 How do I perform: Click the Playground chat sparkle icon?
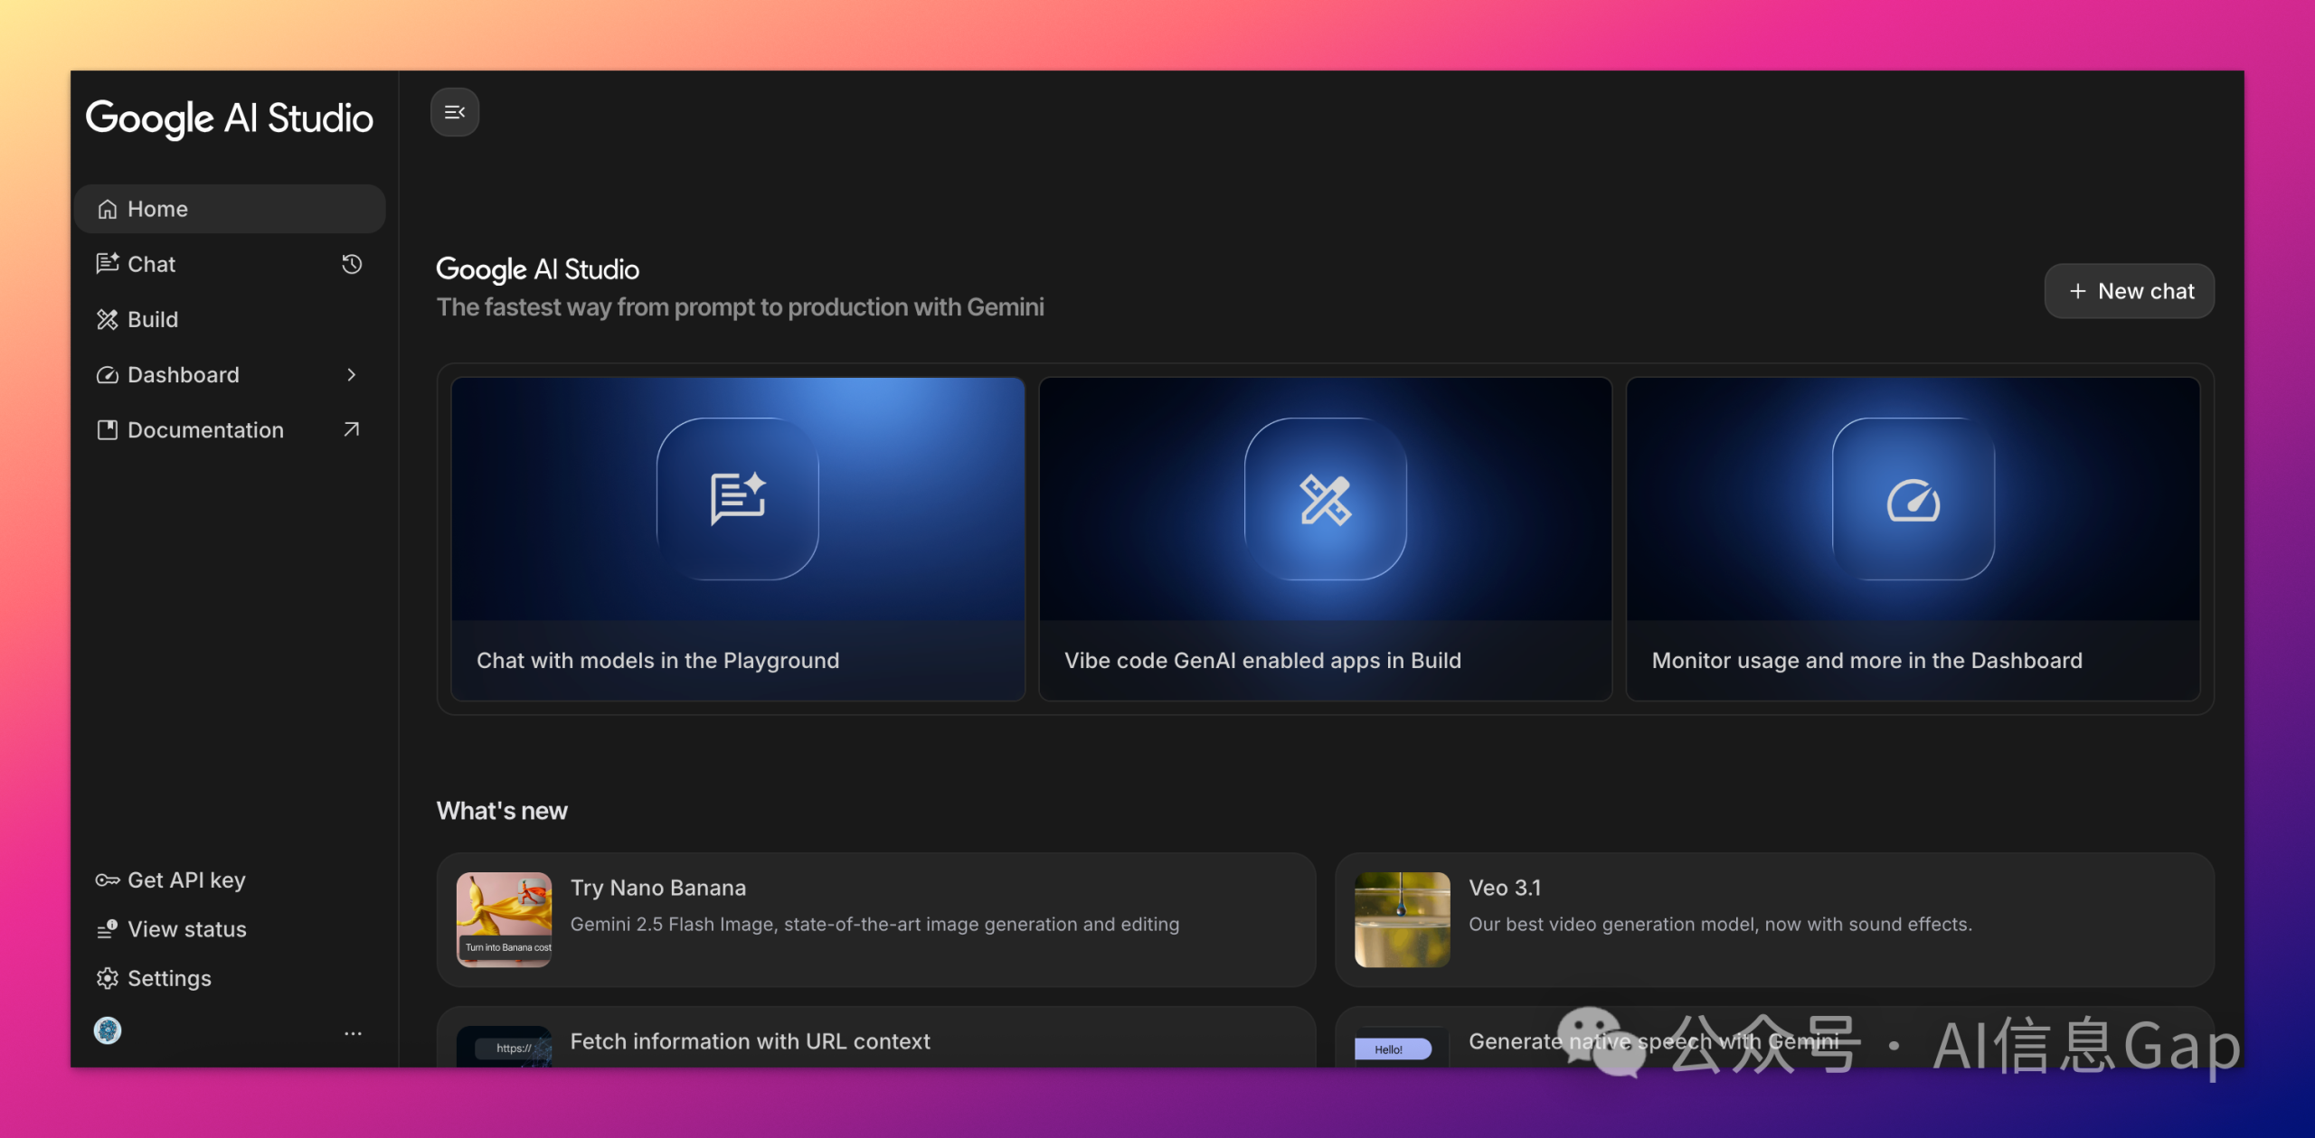coord(737,498)
